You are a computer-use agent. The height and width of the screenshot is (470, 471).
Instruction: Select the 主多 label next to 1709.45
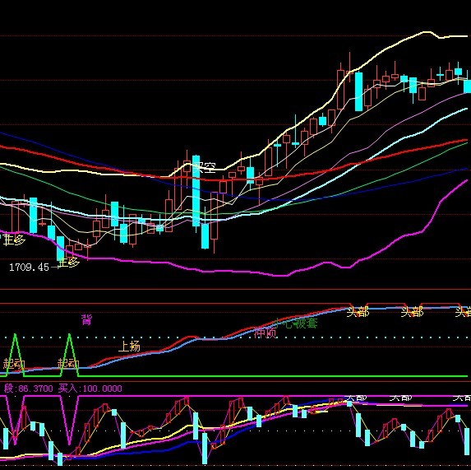point(69,263)
